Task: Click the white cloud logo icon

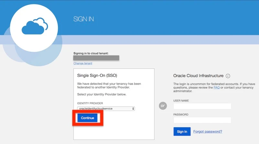Action: click(x=34, y=28)
